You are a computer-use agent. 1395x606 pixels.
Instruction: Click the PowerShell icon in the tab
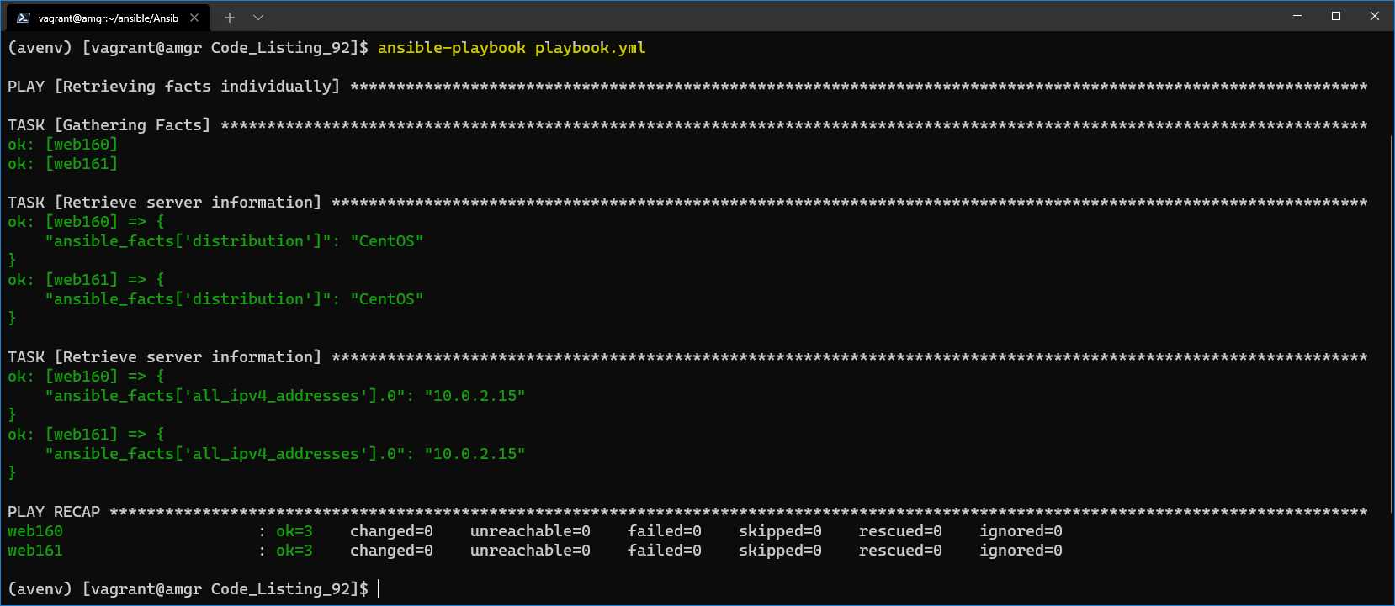click(x=24, y=18)
